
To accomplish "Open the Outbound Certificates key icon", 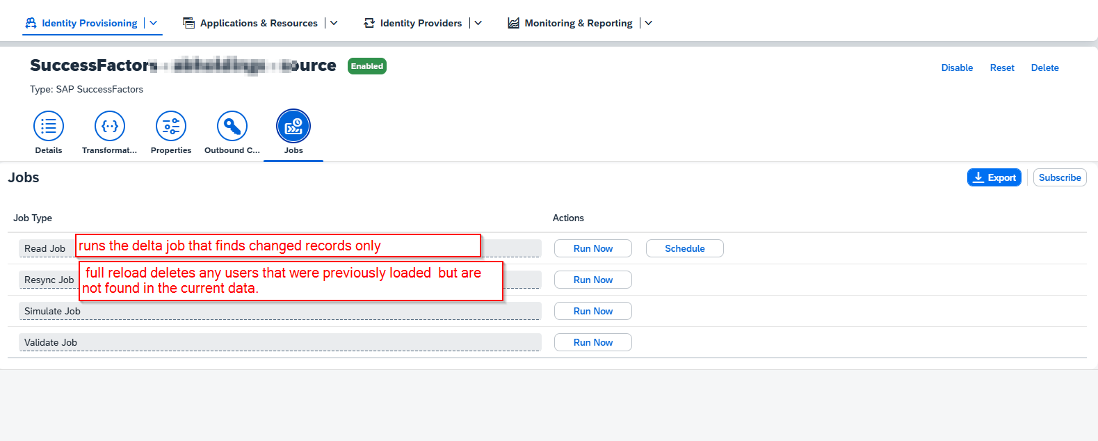I will point(232,126).
